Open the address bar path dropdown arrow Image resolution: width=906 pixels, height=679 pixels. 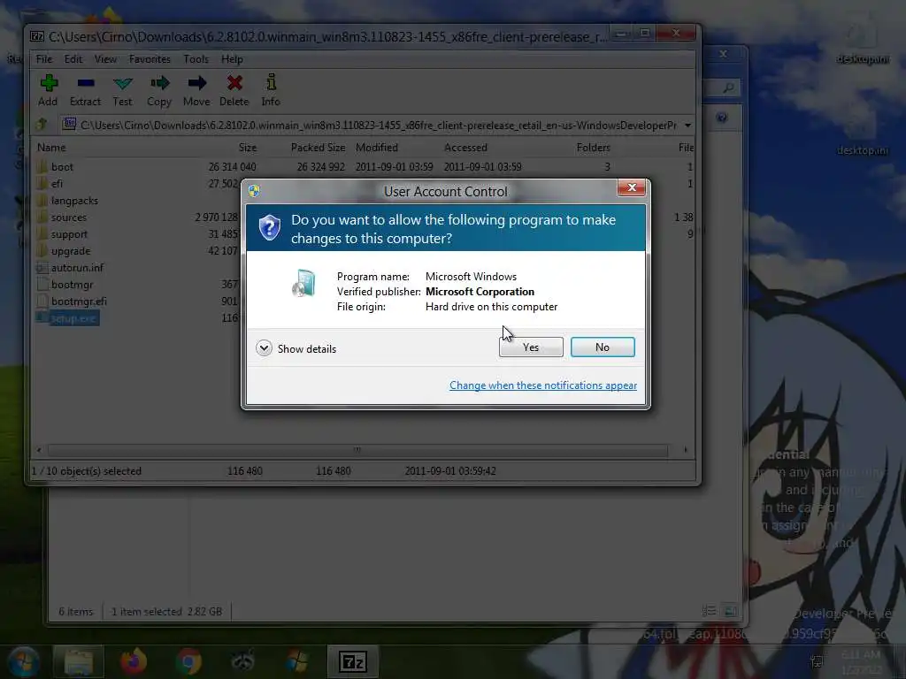(x=687, y=126)
